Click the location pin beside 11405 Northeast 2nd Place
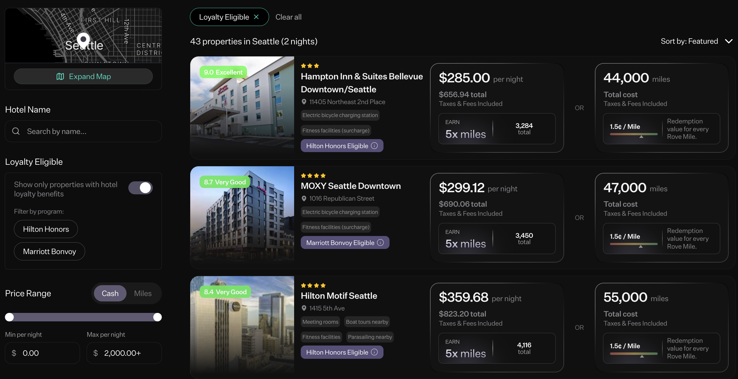The image size is (738, 379). 304,102
